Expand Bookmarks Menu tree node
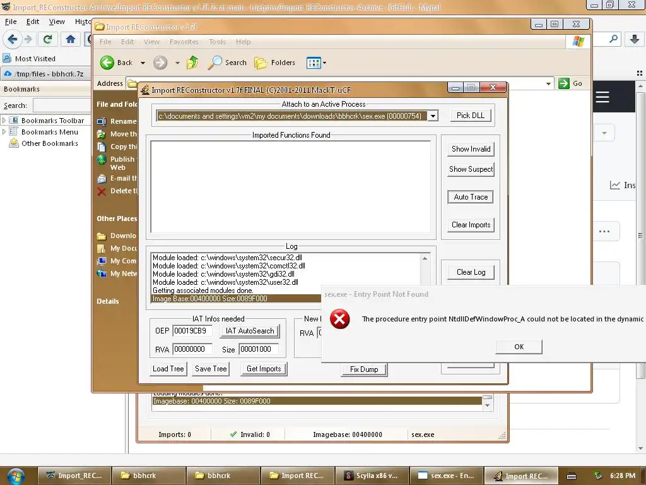The image size is (646, 485). pyautogui.click(x=4, y=132)
